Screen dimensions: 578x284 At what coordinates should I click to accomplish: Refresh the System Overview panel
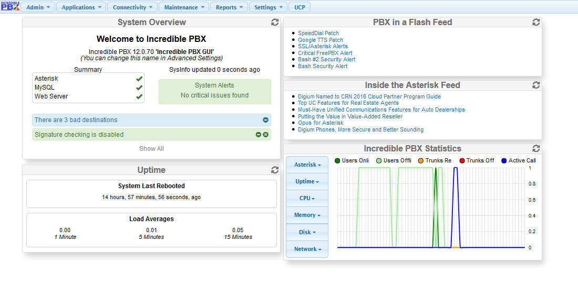(x=275, y=23)
